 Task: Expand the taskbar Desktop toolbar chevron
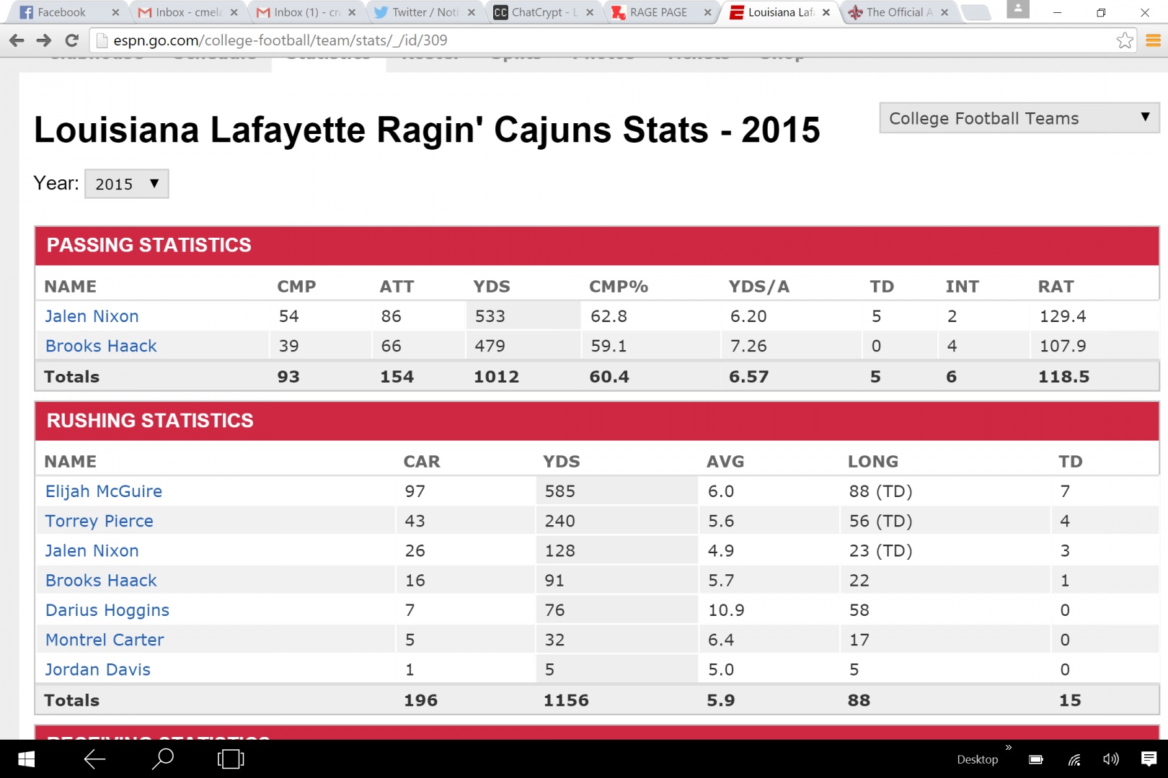[x=1008, y=748]
